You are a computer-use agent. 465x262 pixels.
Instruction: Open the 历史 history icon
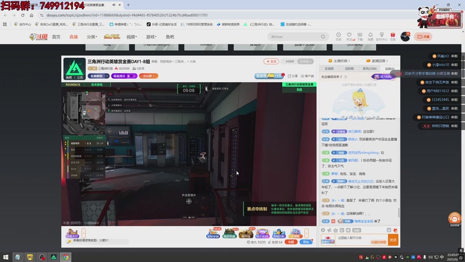(338, 37)
